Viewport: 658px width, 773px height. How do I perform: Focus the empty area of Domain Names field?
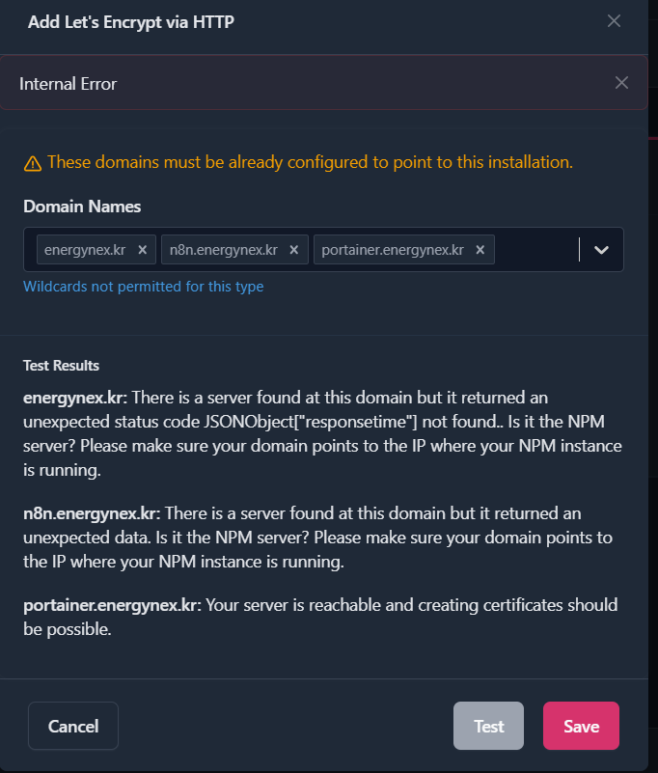(535, 250)
